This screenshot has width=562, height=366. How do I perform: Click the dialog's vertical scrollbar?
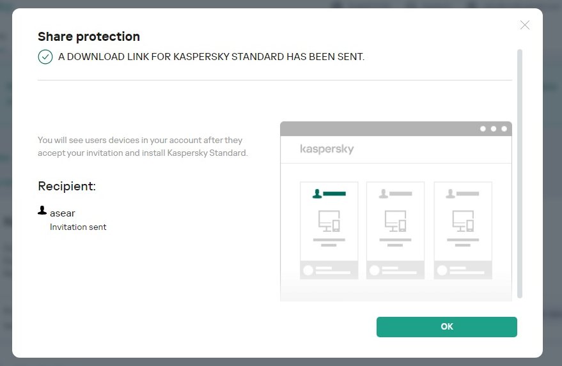click(520, 172)
